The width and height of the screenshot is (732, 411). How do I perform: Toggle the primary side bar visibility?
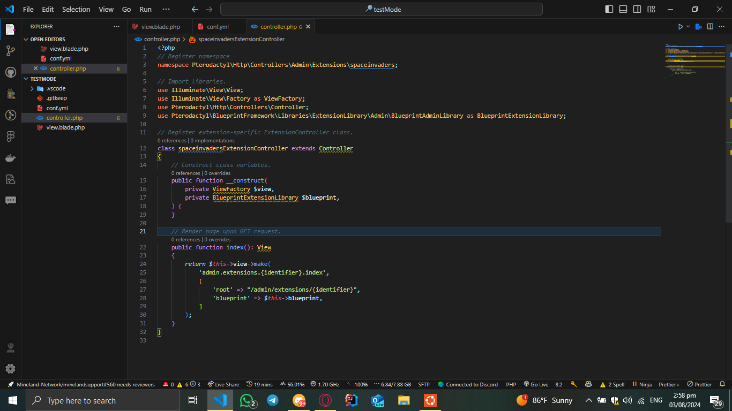click(x=609, y=9)
